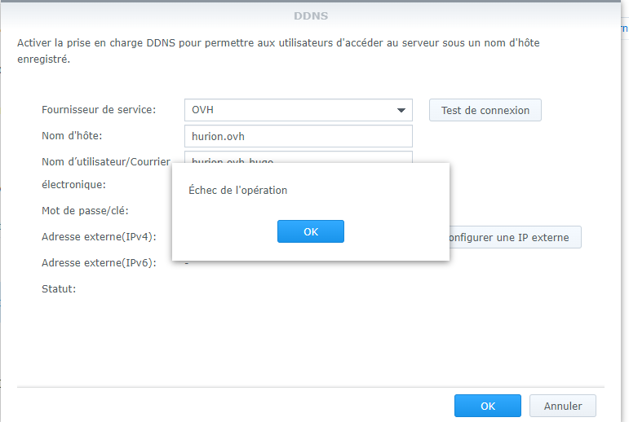Click the Adresse externe(IPv4) label
This screenshot has width=629, height=422.
pos(99,237)
